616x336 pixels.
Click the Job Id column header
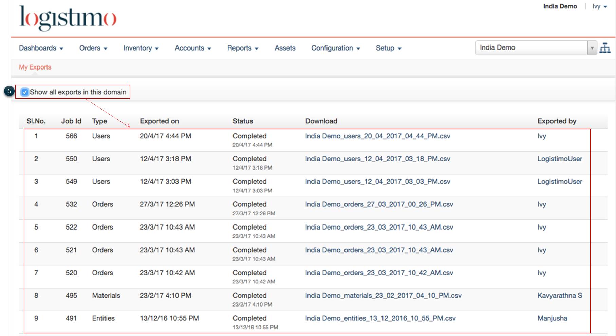[71, 121]
